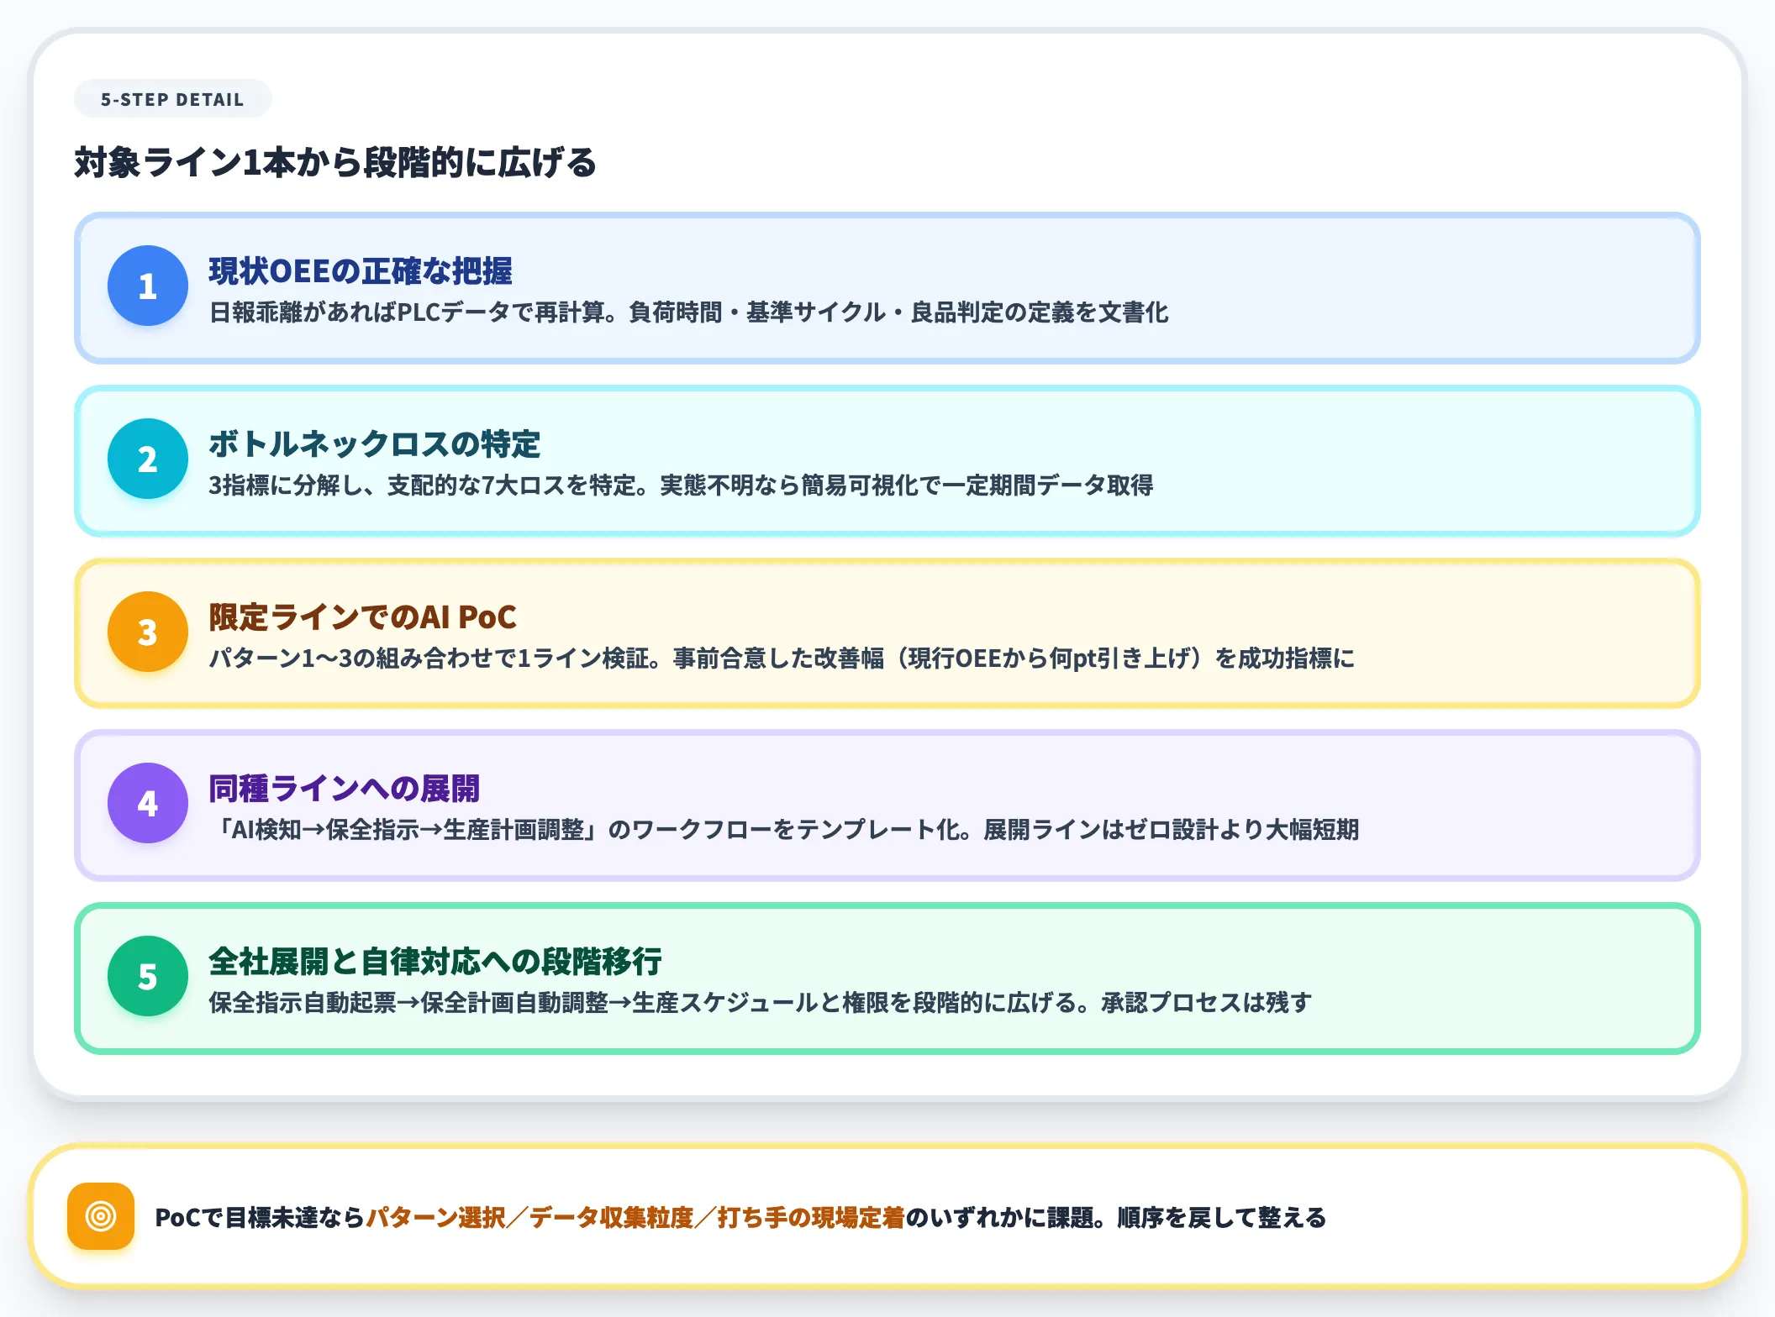Viewport: 1775px width, 1317px height.
Task: Select the title 同種ラインへの展開
Action: pyautogui.click(x=344, y=788)
